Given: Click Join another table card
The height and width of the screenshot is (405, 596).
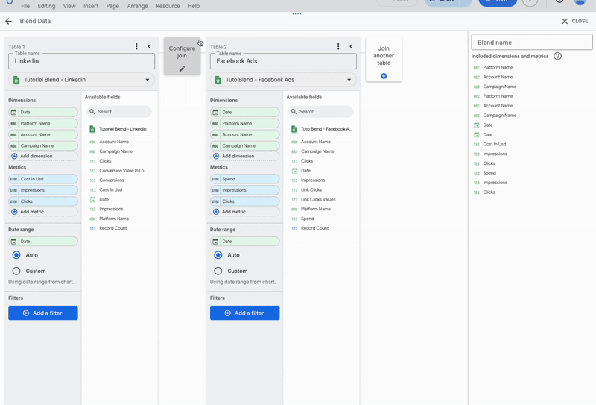Looking at the screenshot, I should (x=384, y=60).
